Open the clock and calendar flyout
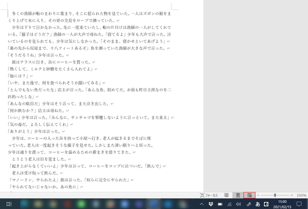This screenshot has width=308, height=209. coord(282,204)
